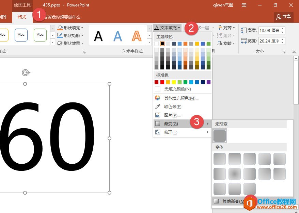
Task: Open the Text Fill (文本填充) dropdown
Action: (168, 28)
